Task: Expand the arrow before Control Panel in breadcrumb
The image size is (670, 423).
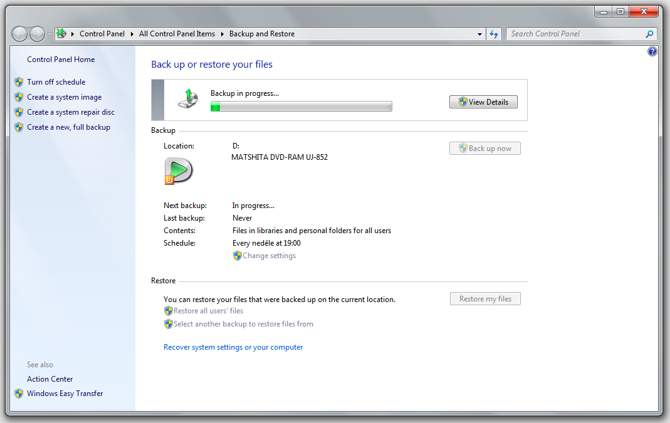Action: click(73, 34)
